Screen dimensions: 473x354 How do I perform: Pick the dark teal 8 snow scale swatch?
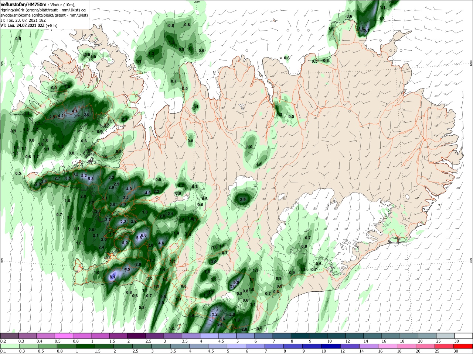point(300,336)
